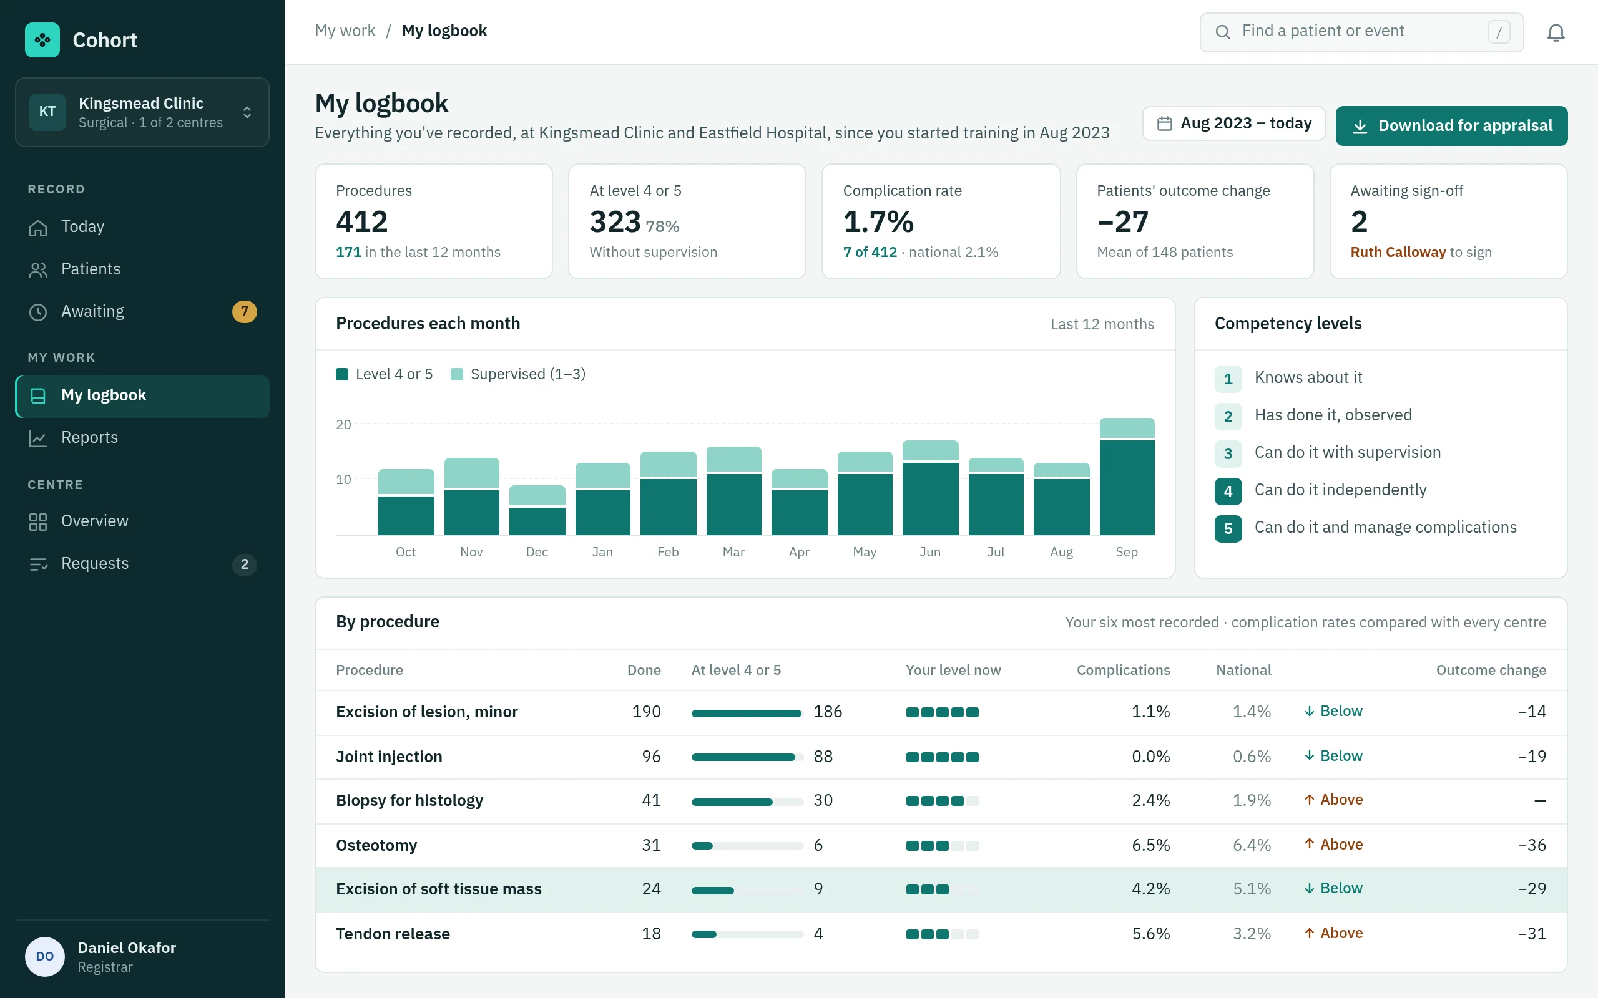Click the DO user avatar
This screenshot has width=1598, height=998.
click(45, 956)
